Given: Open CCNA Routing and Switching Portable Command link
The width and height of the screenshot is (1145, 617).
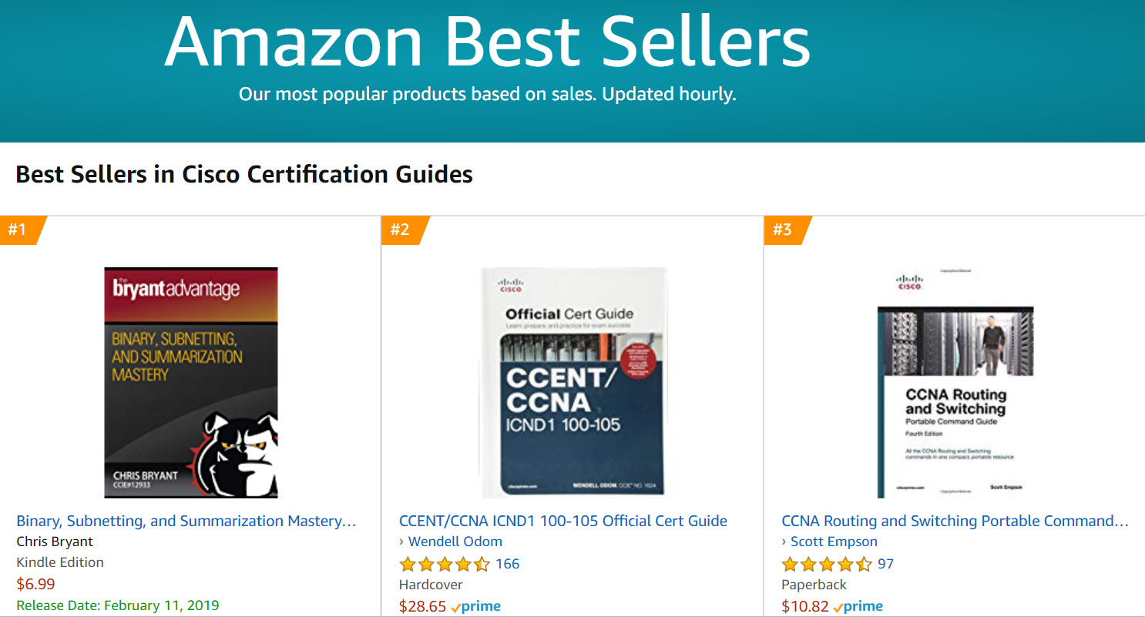Looking at the screenshot, I should pyautogui.click(x=955, y=521).
